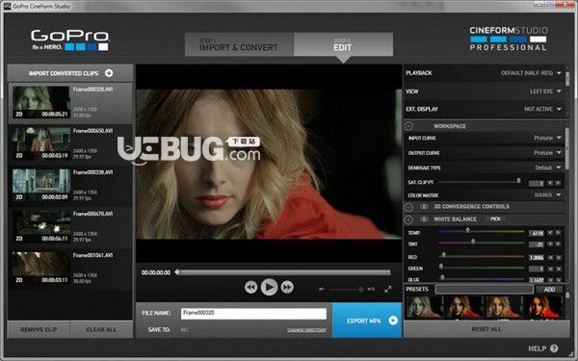The height and width of the screenshot is (361, 578).
Task: Start playback with the play button
Action: pyautogui.click(x=269, y=287)
